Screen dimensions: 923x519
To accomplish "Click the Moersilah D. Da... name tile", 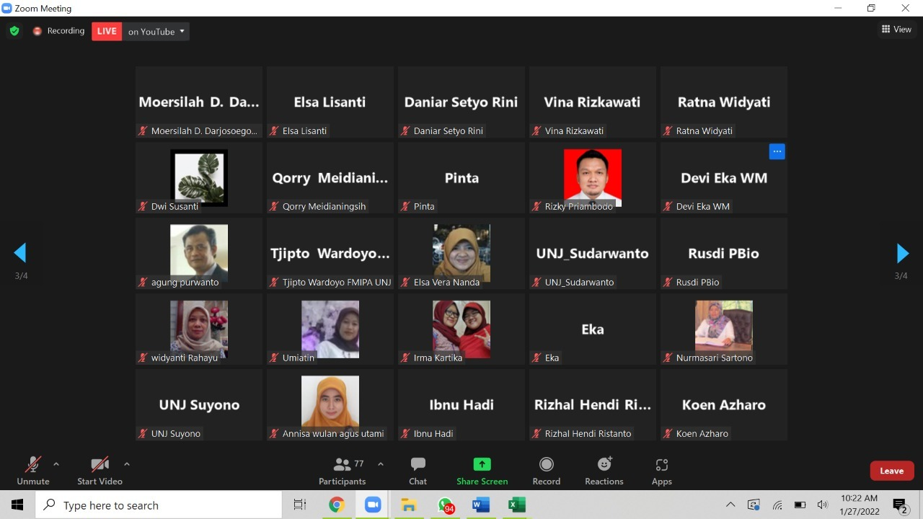I will (x=199, y=102).
